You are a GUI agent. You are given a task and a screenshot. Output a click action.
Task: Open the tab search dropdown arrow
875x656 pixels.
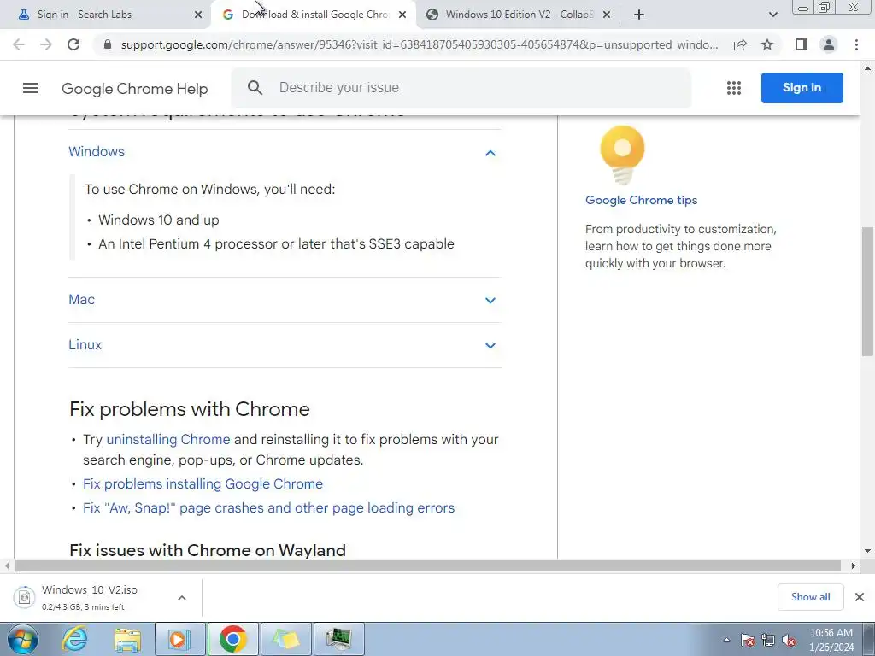tap(772, 15)
